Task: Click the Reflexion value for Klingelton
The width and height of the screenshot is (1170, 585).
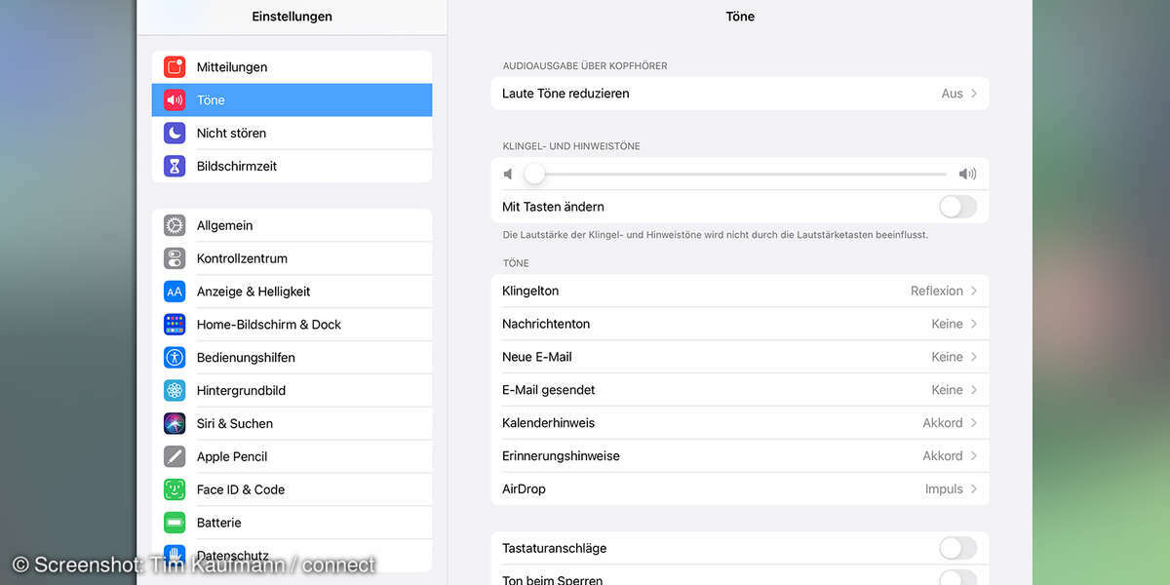Action: coord(937,291)
